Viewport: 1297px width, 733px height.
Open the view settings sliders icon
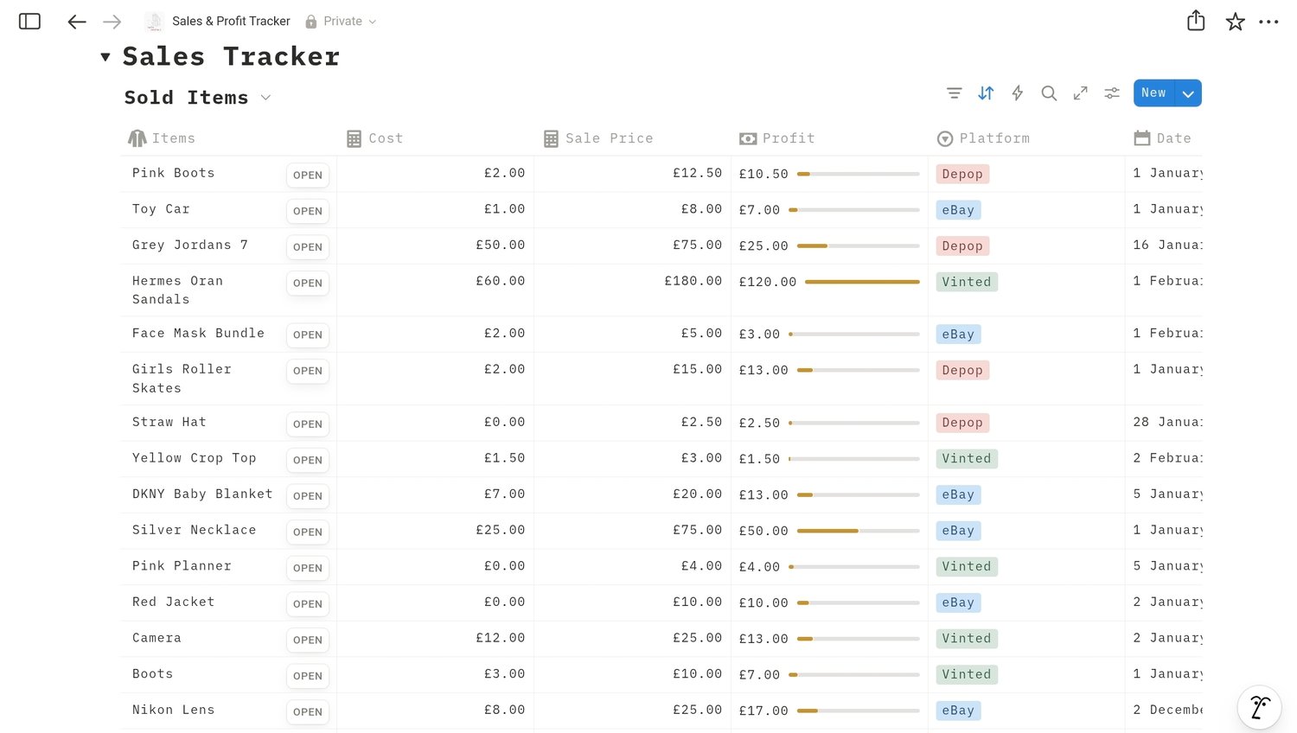[1112, 93]
